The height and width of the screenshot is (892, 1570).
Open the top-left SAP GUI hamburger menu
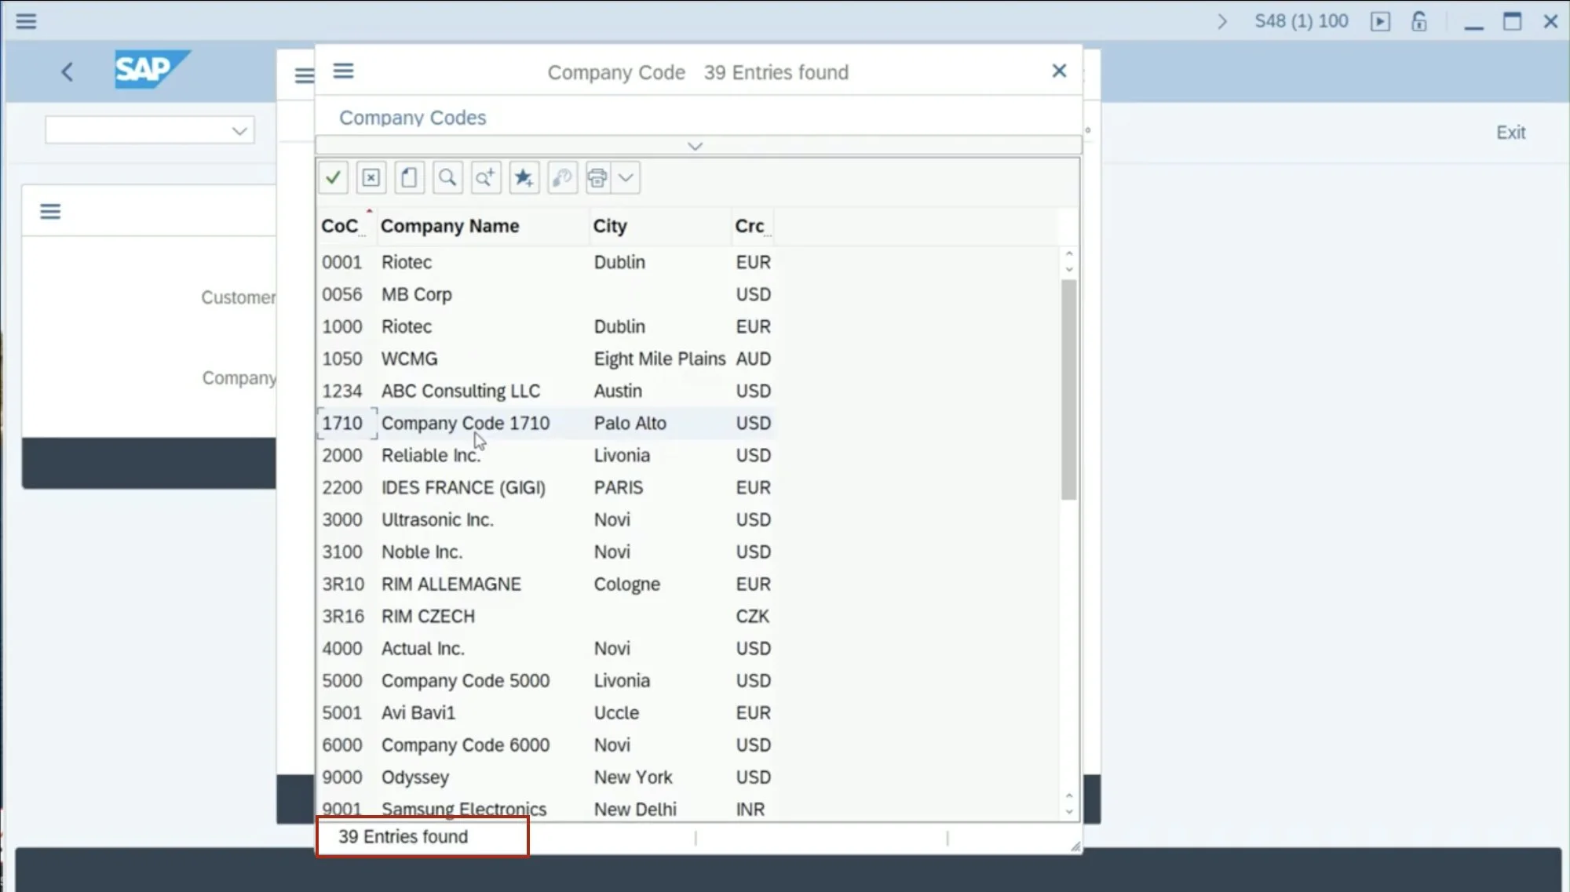[26, 21]
